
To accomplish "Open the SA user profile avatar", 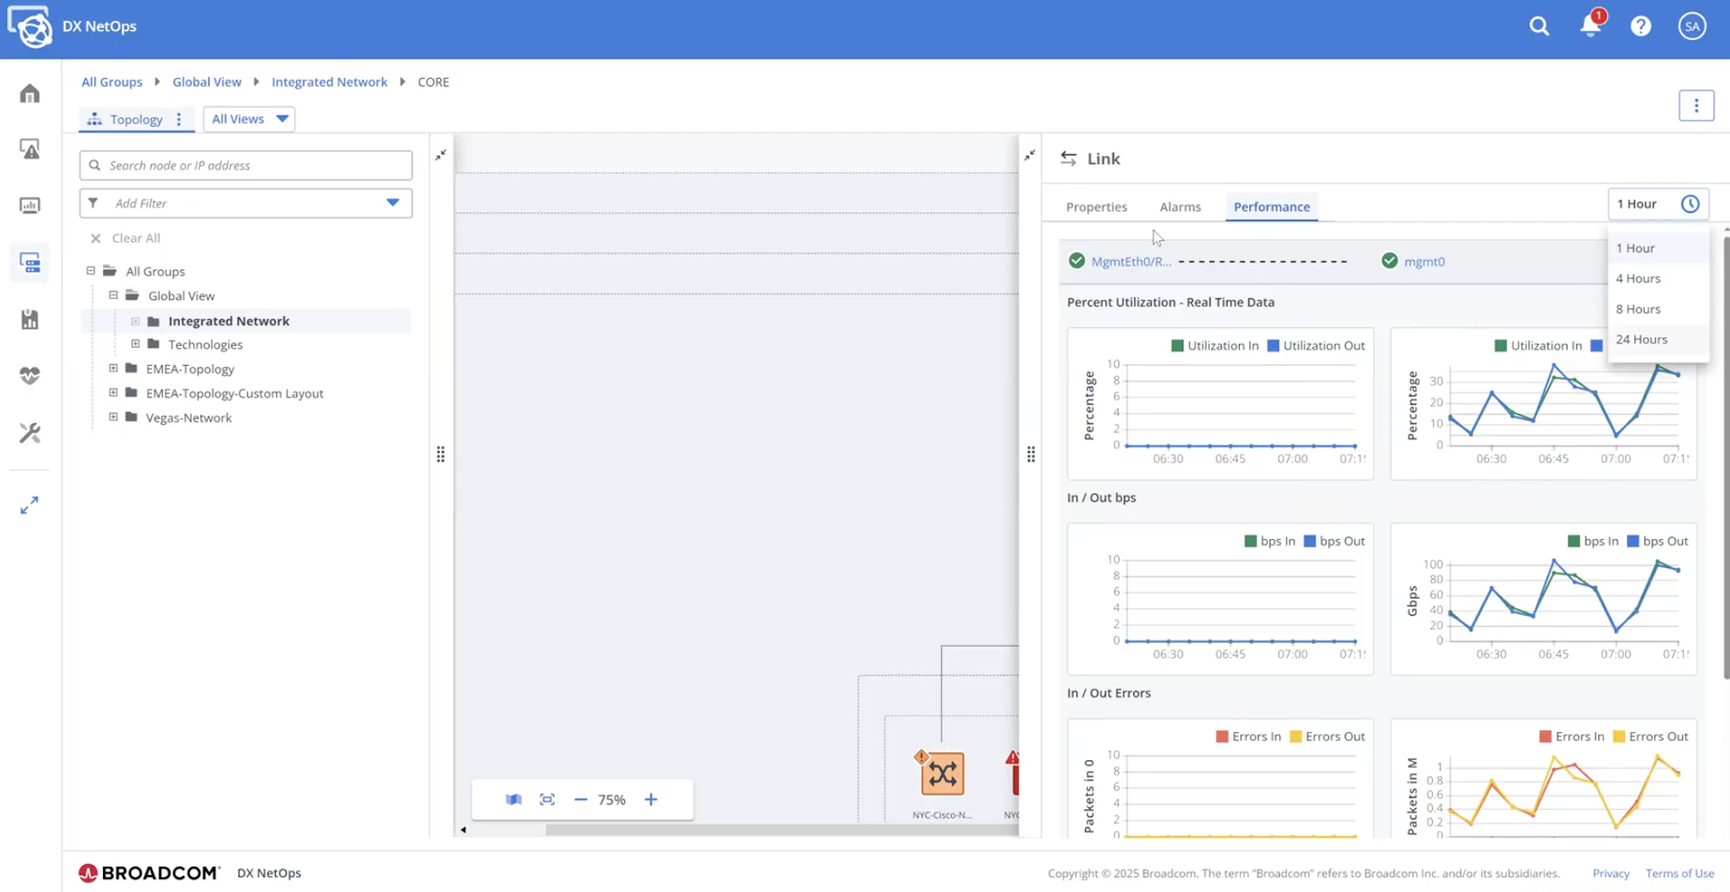I will tap(1692, 26).
